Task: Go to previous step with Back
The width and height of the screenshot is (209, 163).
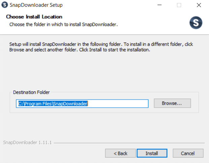Action: [120, 153]
